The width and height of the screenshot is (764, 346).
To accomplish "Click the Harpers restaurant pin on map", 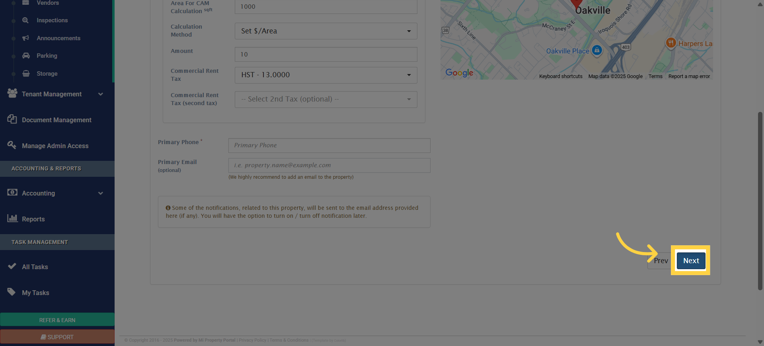I will (671, 43).
